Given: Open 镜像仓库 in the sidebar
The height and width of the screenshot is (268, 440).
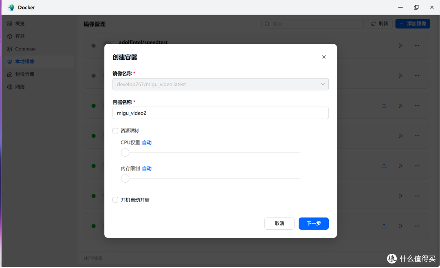Looking at the screenshot, I should 39,74.
